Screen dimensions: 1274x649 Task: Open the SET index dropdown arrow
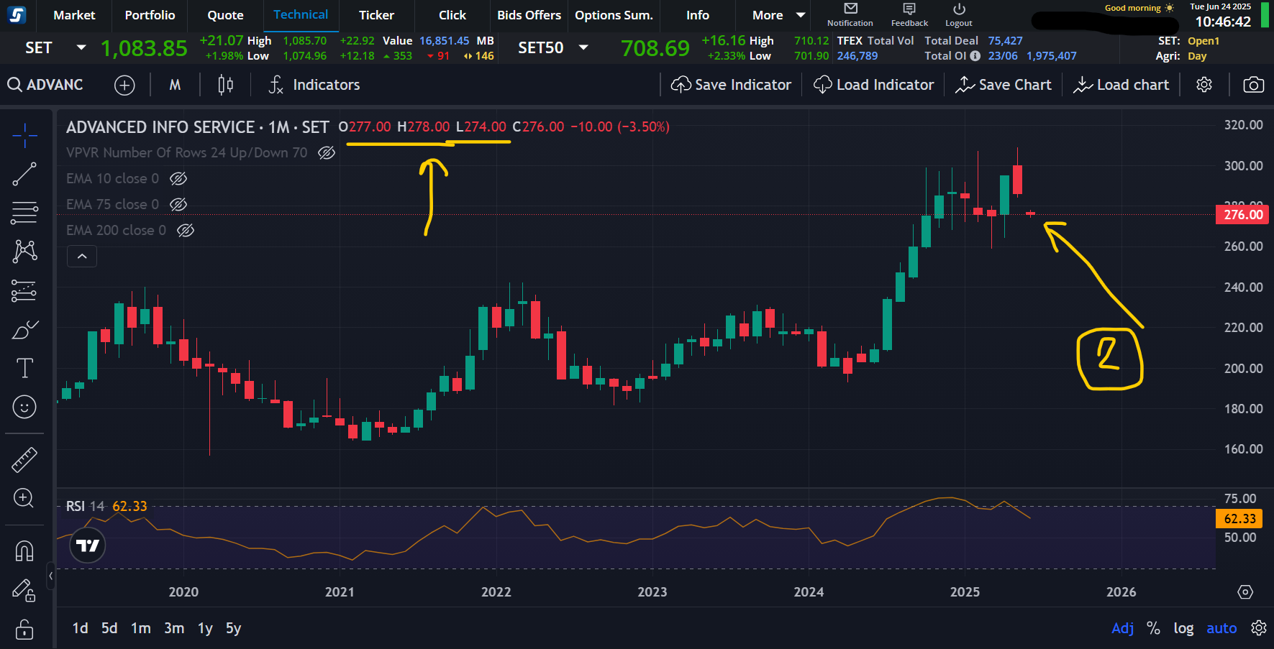tap(81, 47)
